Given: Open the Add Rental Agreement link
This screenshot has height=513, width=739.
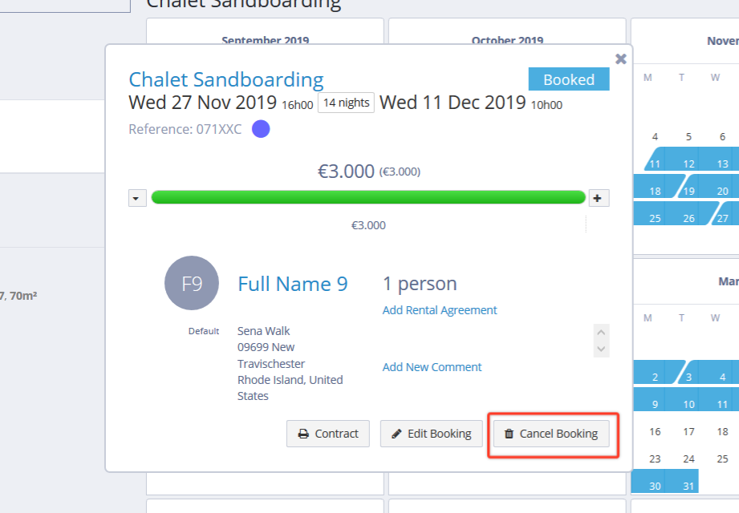Looking at the screenshot, I should (440, 310).
